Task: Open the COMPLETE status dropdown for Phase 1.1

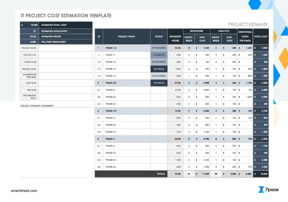Action: click(x=159, y=55)
